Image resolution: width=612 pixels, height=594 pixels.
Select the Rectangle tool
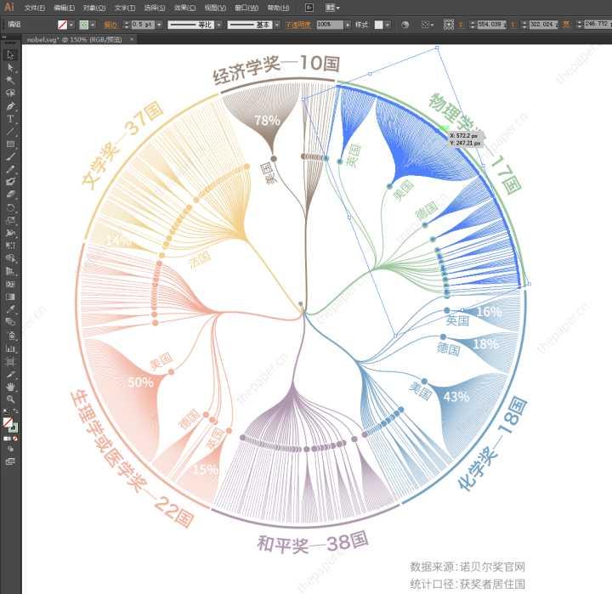[x=10, y=144]
